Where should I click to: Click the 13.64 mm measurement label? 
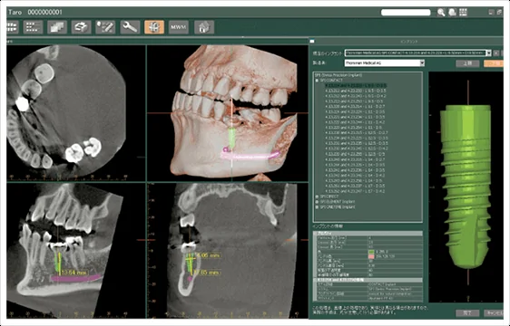[74, 272]
